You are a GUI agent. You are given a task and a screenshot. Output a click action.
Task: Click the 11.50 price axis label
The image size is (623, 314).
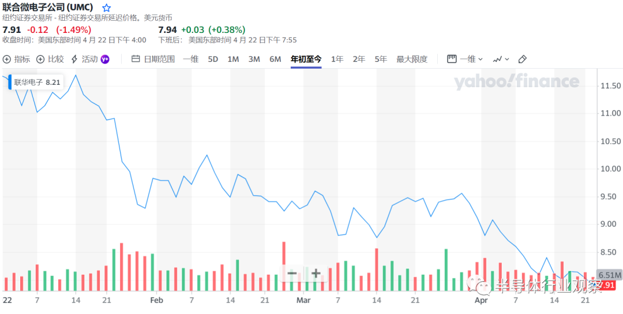point(610,86)
